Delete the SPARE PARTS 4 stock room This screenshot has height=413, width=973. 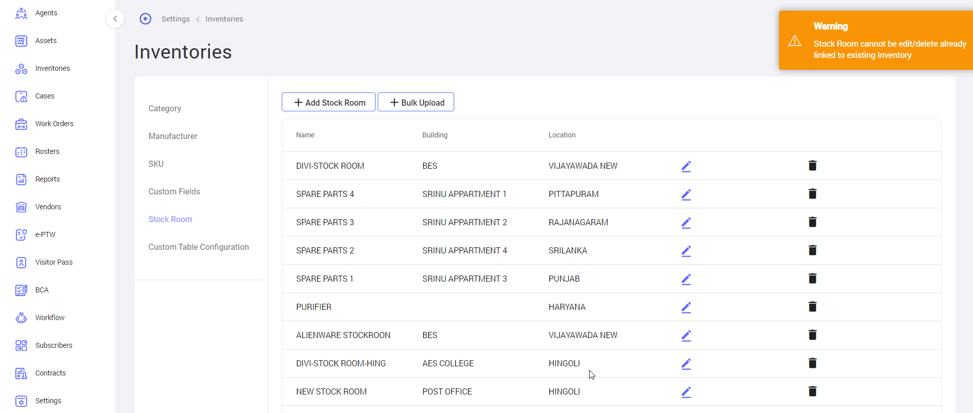[812, 194]
